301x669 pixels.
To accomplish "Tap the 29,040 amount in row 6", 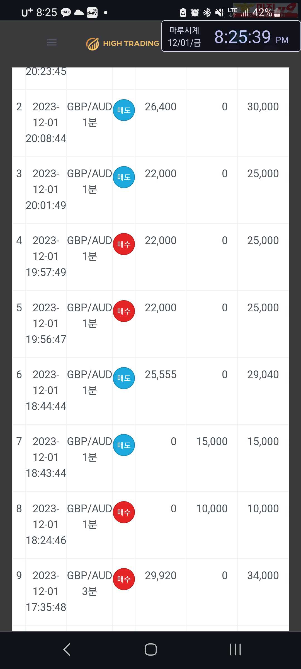I will tap(263, 374).
